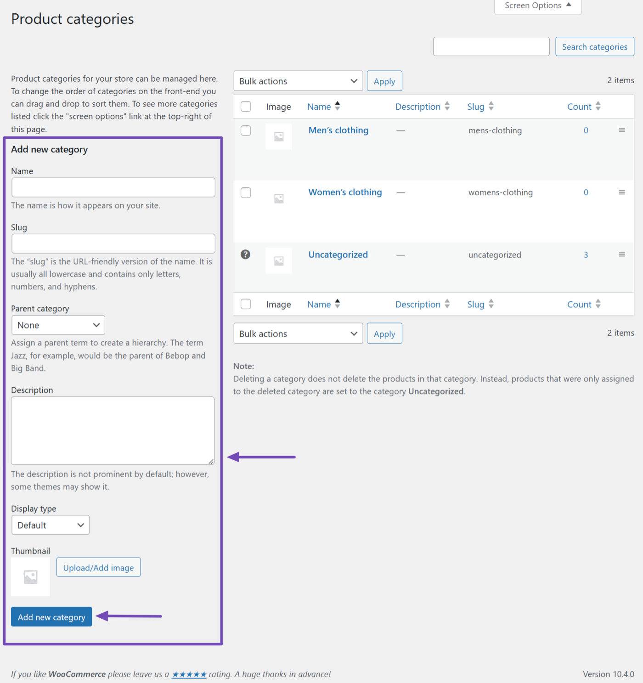Click the Description column sort icon

447,106
